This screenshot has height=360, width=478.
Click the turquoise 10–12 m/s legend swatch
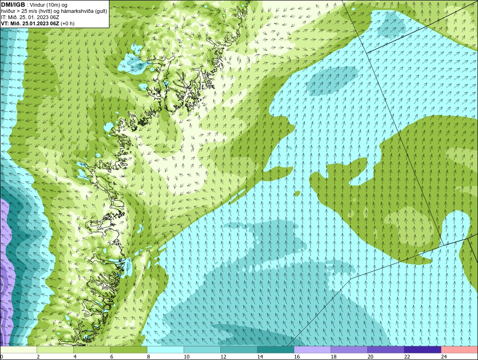(x=202, y=349)
